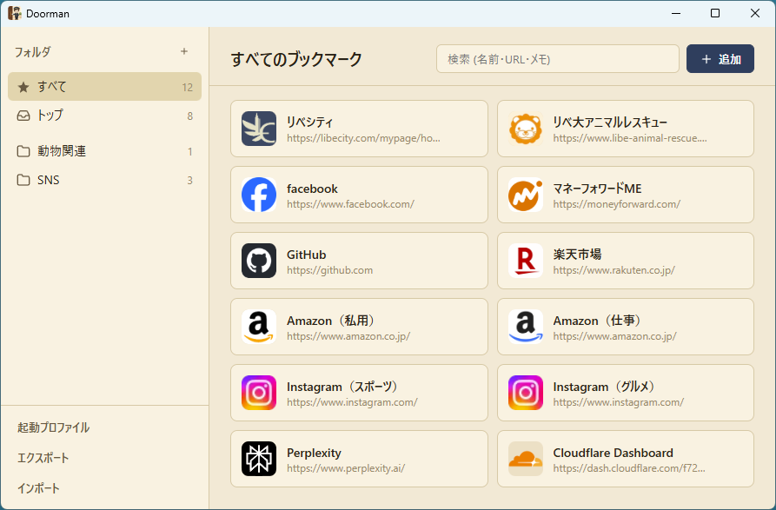
Task: Click the 楽天市場 title text
Action: (577, 255)
